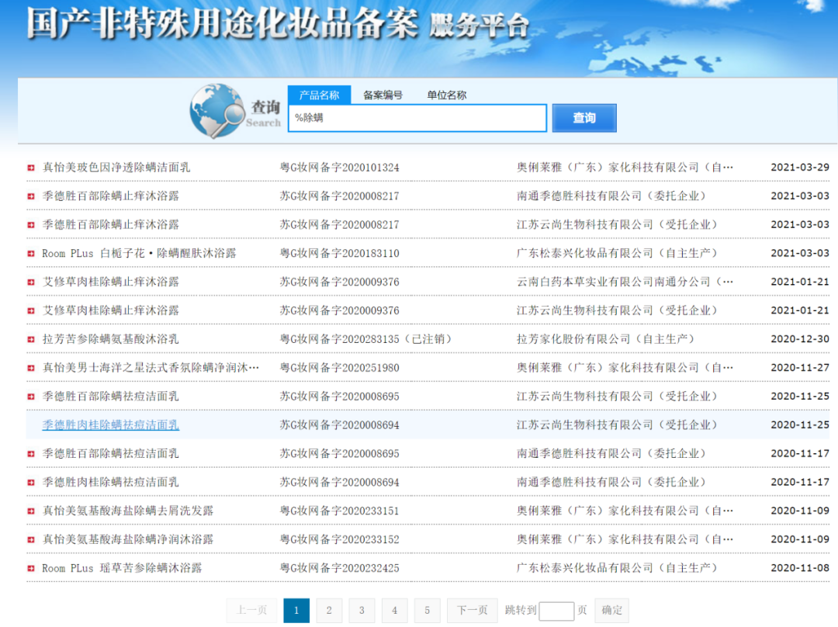Click registration number 粤G妆网备字2020233151
Image resolution: width=838 pixels, height=627 pixels.
click(339, 511)
